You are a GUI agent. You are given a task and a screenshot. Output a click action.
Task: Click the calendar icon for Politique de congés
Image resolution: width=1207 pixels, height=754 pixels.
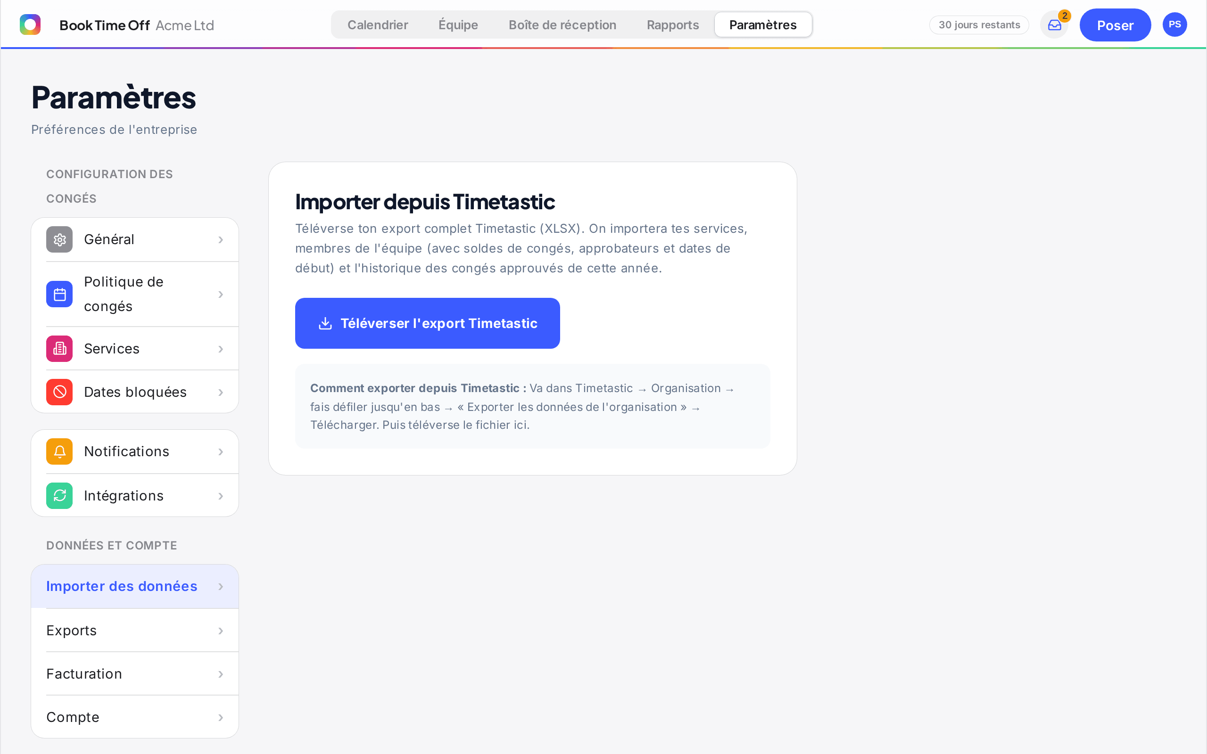click(59, 294)
